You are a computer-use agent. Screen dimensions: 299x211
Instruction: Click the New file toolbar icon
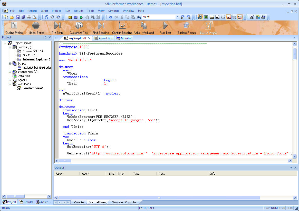pos(6,17)
